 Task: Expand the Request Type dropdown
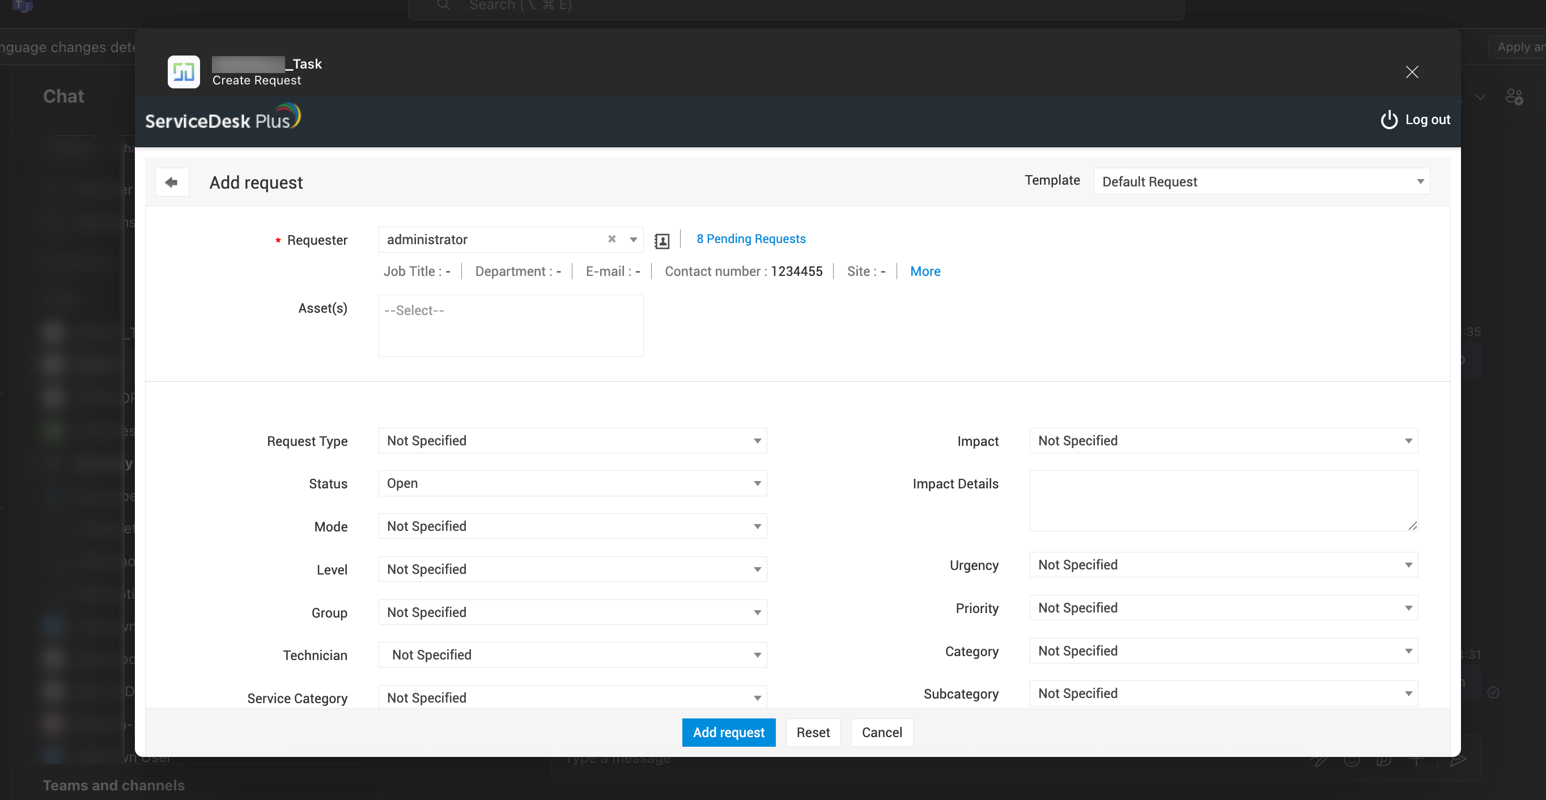click(572, 441)
